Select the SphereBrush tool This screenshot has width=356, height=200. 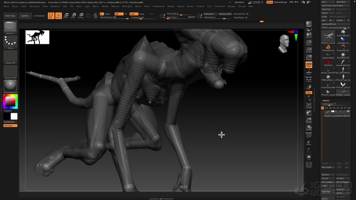tap(343, 33)
